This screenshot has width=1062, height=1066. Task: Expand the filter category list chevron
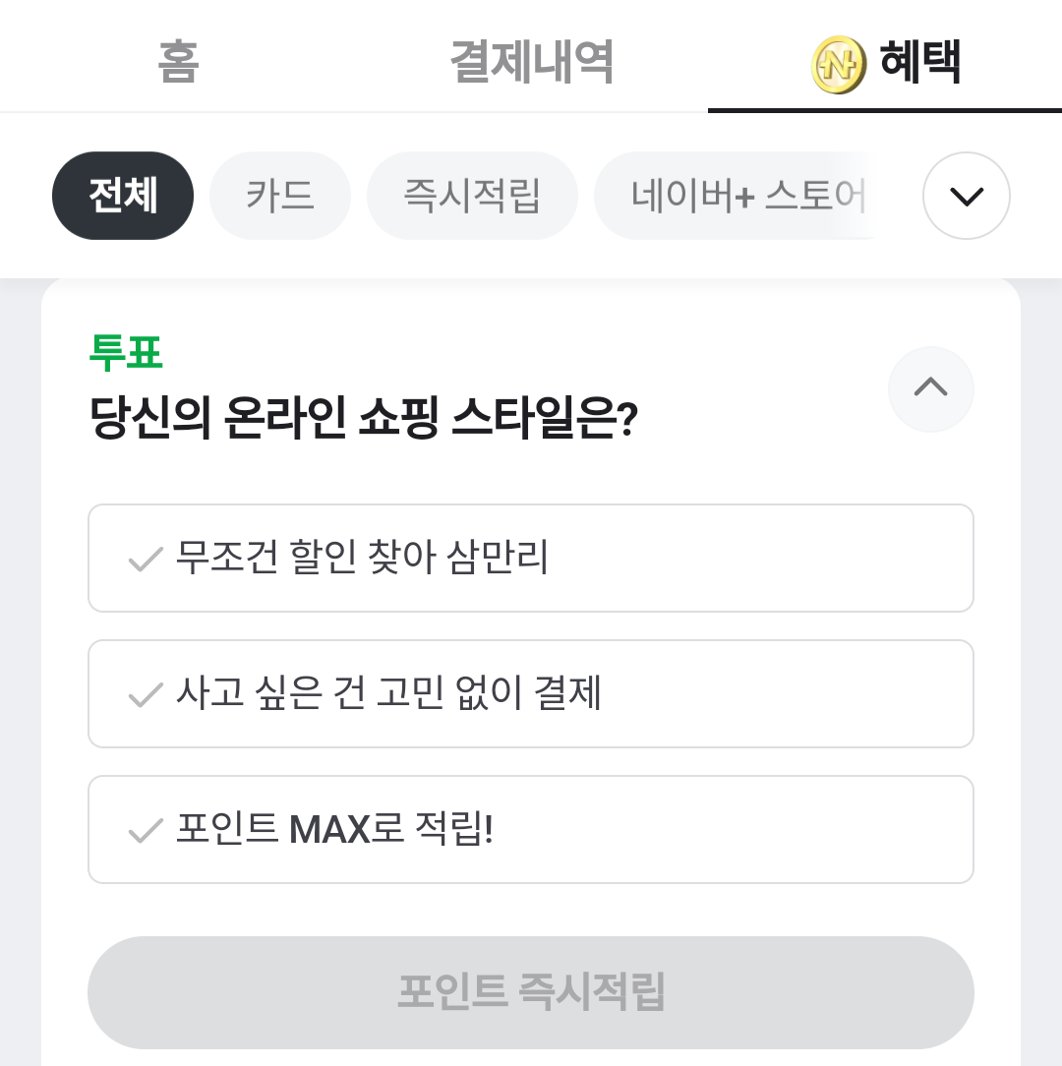tap(966, 196)
